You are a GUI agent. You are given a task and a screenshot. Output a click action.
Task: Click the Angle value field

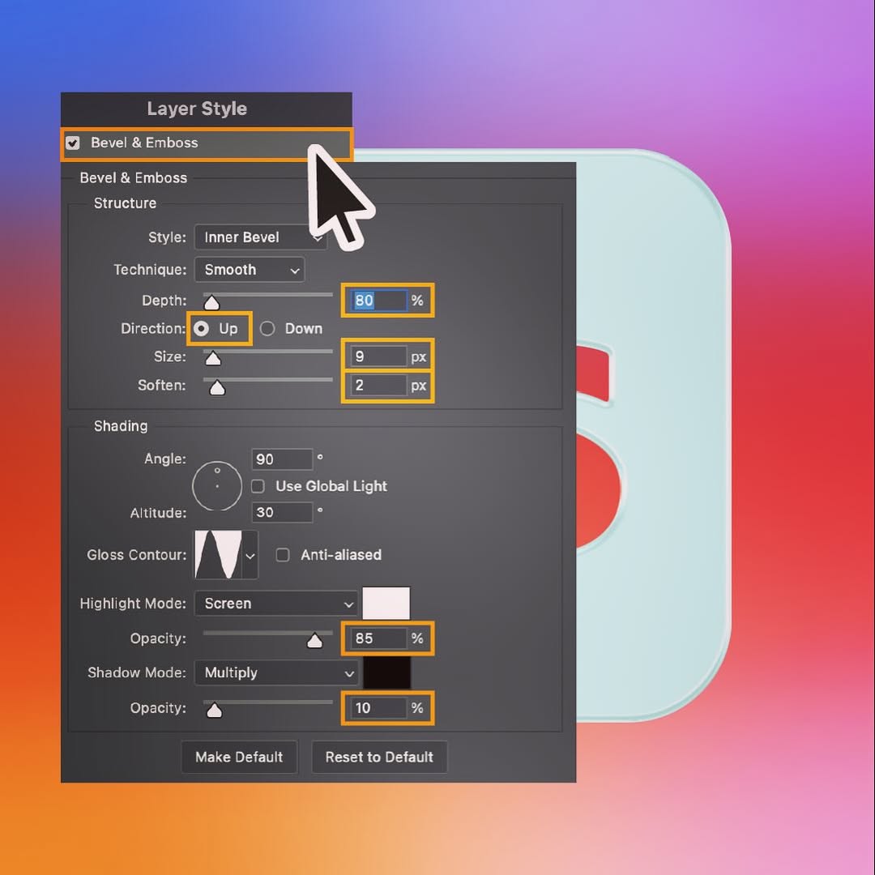click(282, 459)
